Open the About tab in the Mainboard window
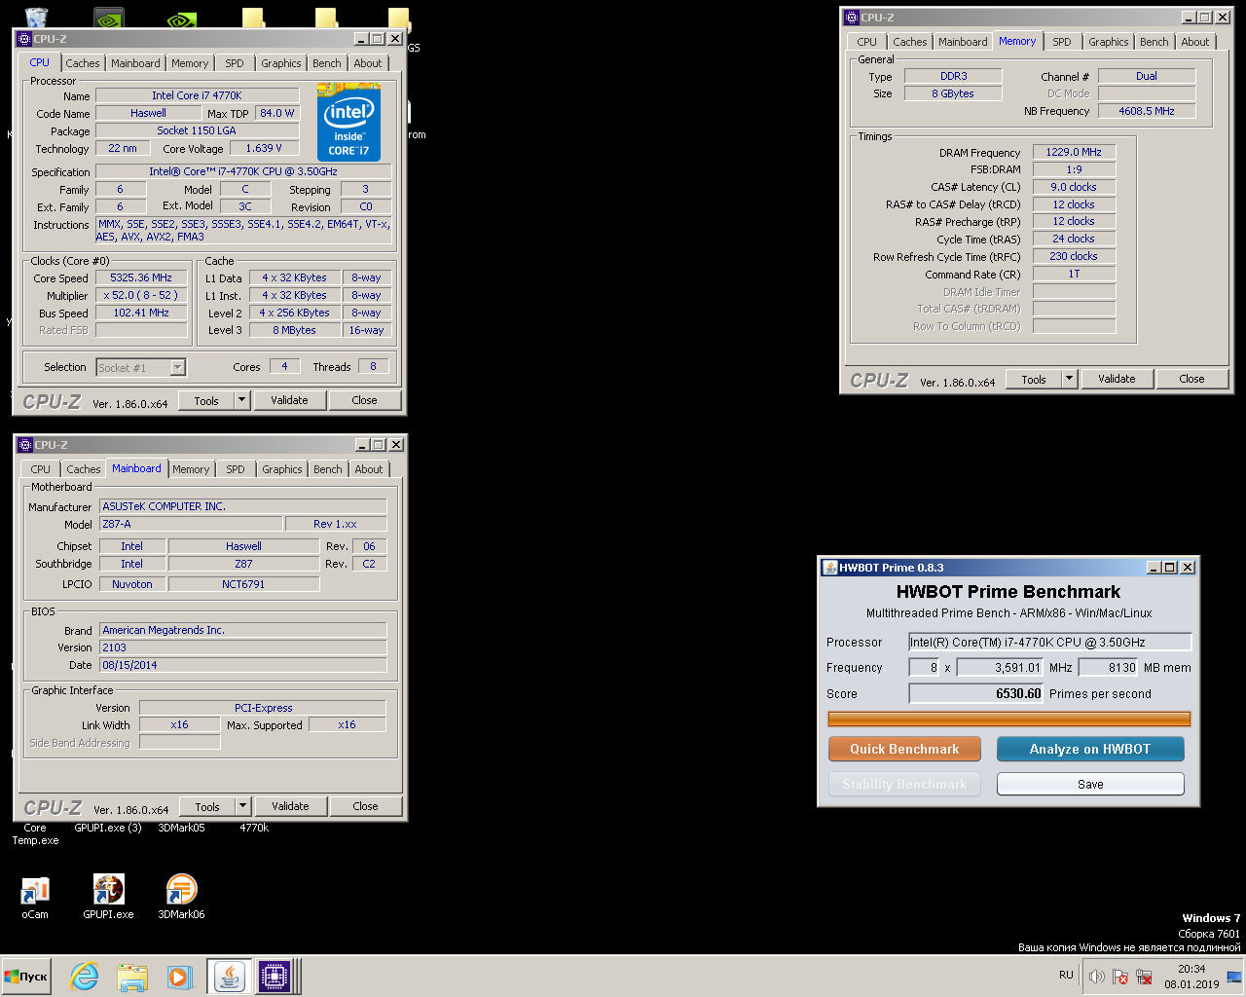Viewport: 1246px width, 997px height. pyautogui.click(x=369, y=469)
